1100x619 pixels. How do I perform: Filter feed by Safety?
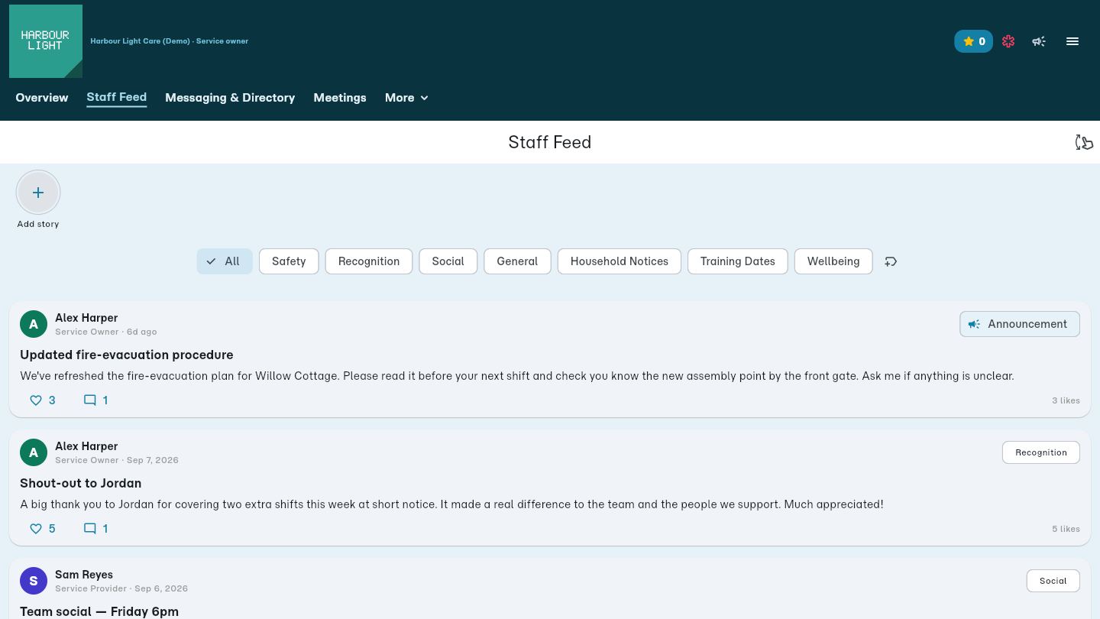pyautogui.click(x=289, y=261)
